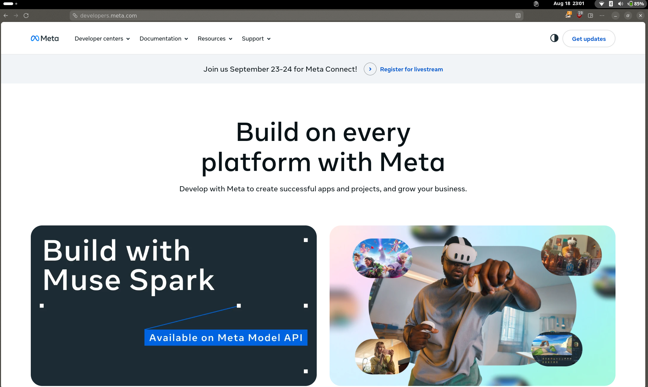
Task: Click the "Develop with Meta to create successful apps" subtitle
Action: [x=323, y=189]
